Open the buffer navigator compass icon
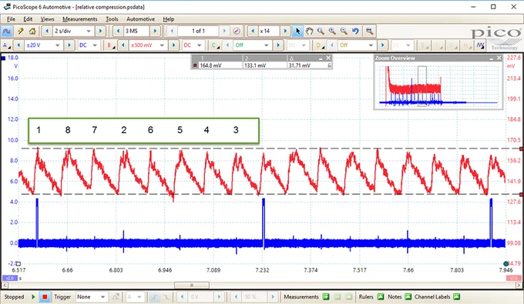 (x=237, y=31)
